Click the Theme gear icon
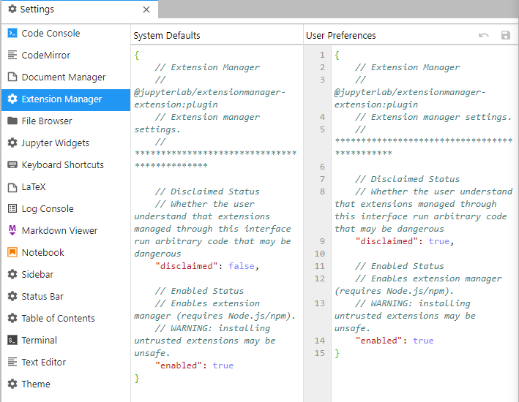The width and height of the screenshot is (519, 402). coord(12,384)
